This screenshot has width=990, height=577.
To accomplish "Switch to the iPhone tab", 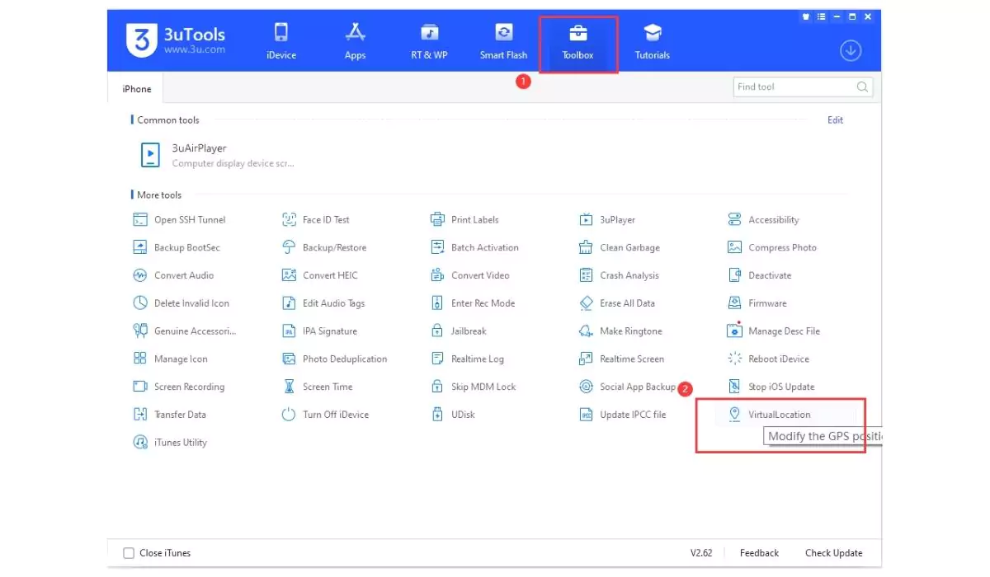I will (137, 88).
